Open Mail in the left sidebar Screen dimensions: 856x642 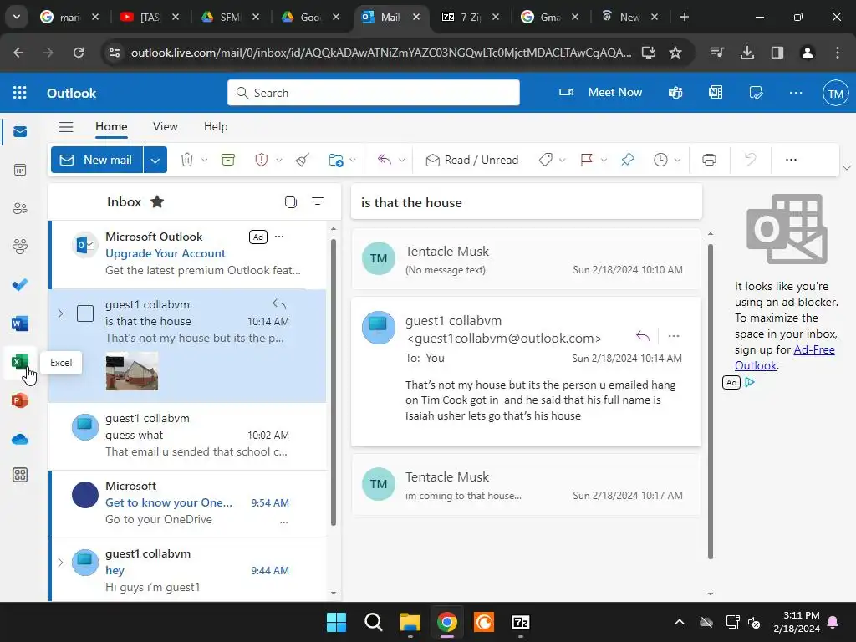click(x=20, y=131)
